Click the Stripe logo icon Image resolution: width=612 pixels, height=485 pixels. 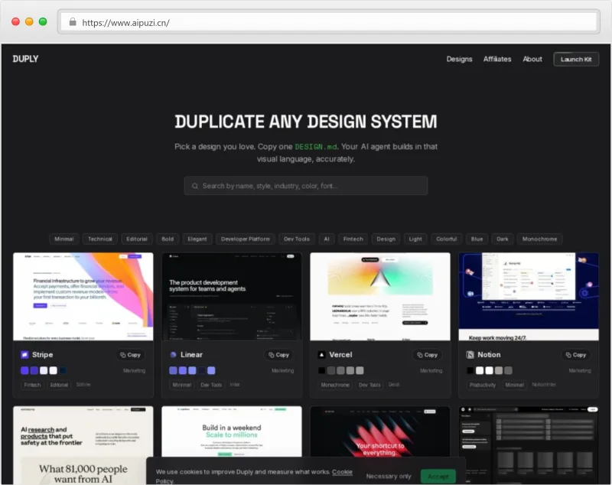pyautogui.click(x=24, y=355)
